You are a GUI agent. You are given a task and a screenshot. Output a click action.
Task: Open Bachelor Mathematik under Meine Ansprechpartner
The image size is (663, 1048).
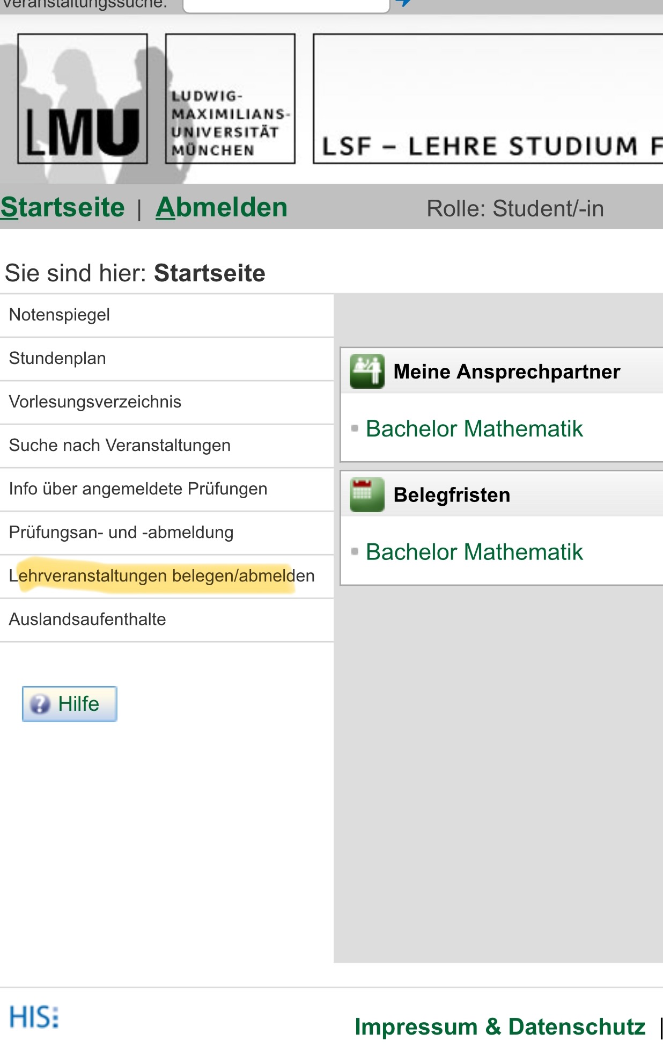[474, 429]
